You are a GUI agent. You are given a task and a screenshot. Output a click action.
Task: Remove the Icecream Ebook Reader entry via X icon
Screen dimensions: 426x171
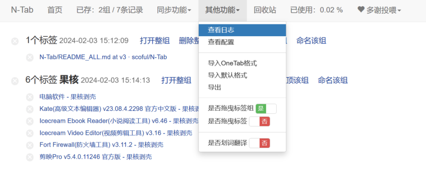30,121
